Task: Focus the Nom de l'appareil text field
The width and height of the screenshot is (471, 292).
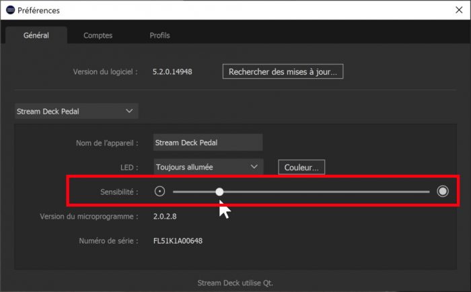Action: pos(207,143)
